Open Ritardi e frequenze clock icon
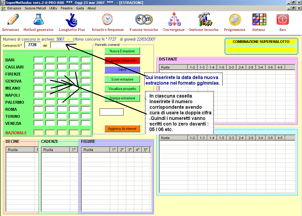Image resolution: width=302 pixels, height=216 pixels. pyautogui.click(x=107, y=19)
